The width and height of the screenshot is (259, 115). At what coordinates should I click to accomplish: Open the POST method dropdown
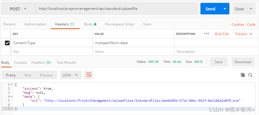19,9
